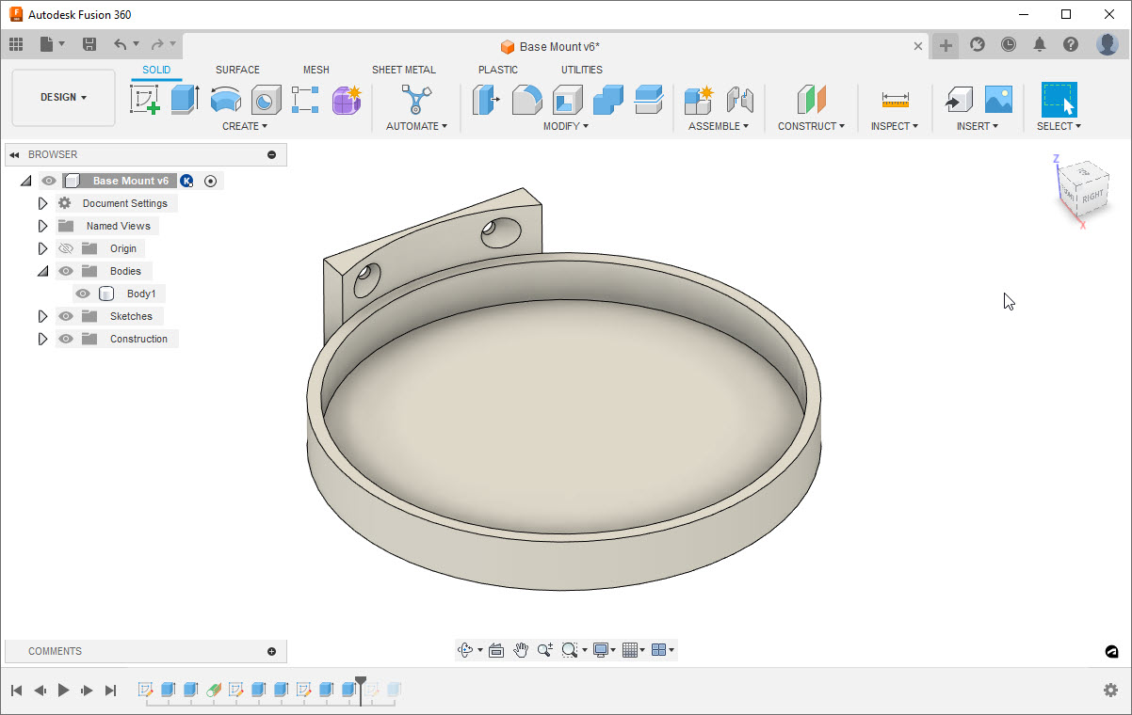The height and width of the screenshot is (715, 1132).
Task: Open the DESIGN workspace dropdown
Action: click(x=63, y=98)
